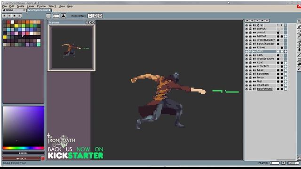Screen dimensions: 301x169
Task: Open the Select menu
Action: click(x=52, y=6)
